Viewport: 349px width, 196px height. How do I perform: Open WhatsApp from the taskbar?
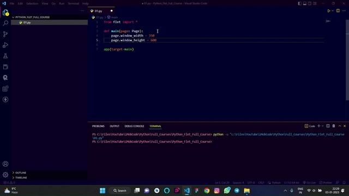(x=227, y=191)
